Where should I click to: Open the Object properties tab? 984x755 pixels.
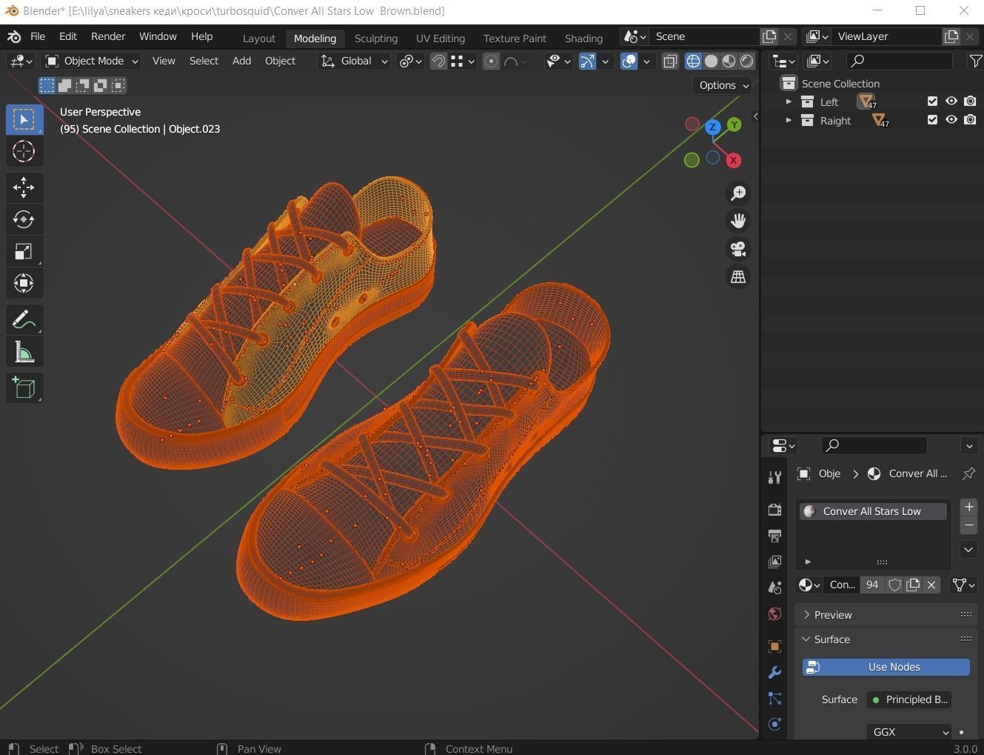pyautogui.click(x=774, y=646)
